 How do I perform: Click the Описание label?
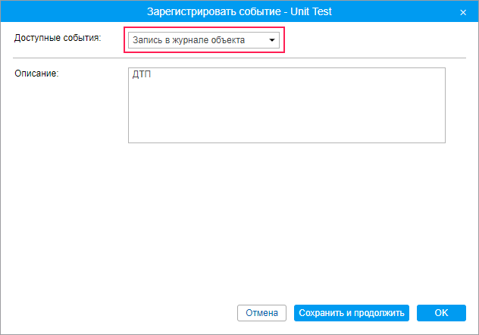(x=36, y=74)
